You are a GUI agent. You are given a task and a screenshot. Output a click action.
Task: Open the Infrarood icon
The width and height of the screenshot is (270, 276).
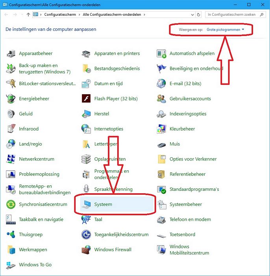(11, 129)
